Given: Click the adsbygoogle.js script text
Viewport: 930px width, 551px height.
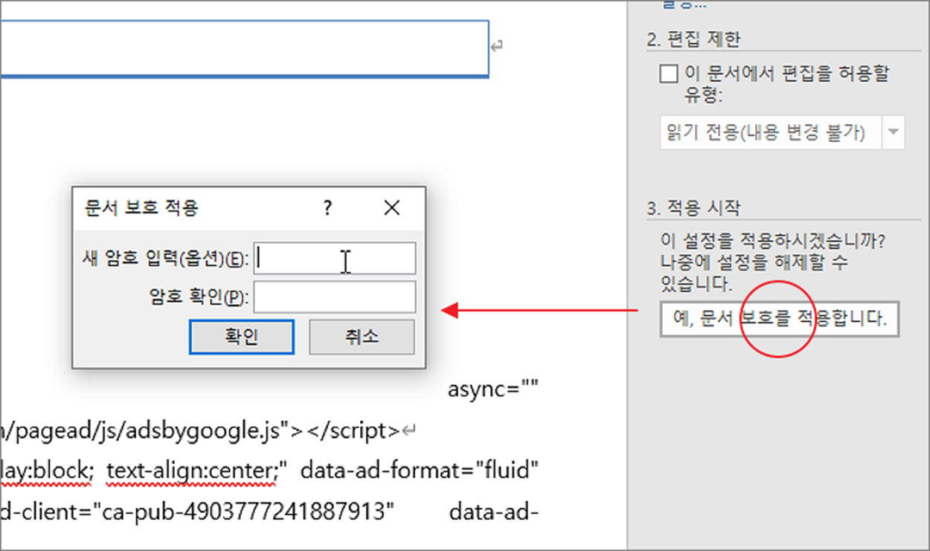Looking at the screenshot, I should click(x=203, y=430).
